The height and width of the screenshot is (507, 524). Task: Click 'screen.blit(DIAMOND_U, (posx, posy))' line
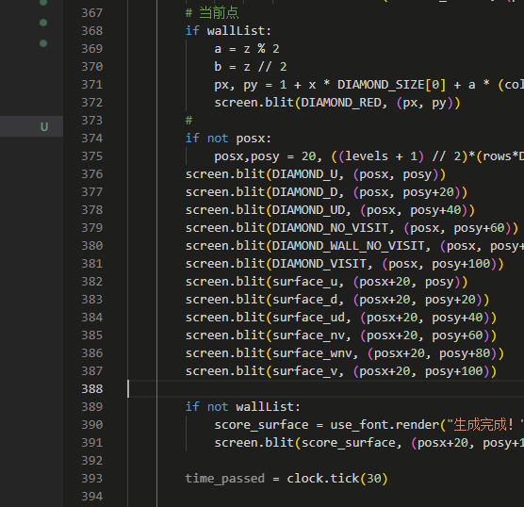coord(316,174)
